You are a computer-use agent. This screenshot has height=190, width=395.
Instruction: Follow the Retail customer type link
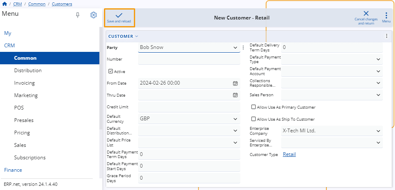click(289, 154)
